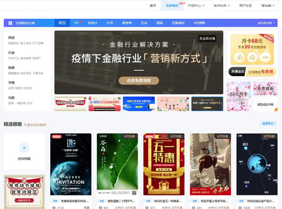Open the 4月更新 tab
This screenshot has width=282, height=209.
199,23
